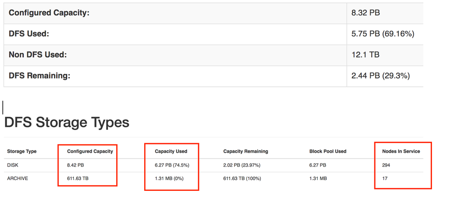Click the DFS Storage Types heading
The height and width of the screenshot is (199, 450).
click(67, 122)
